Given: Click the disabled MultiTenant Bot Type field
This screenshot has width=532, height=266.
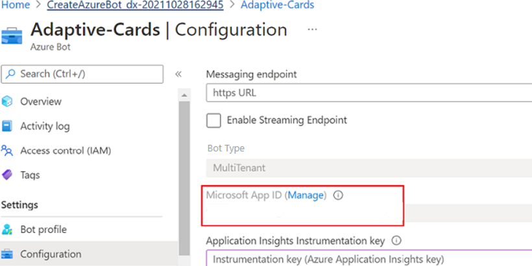Looking at the screenshot, I should coord(369,168).
